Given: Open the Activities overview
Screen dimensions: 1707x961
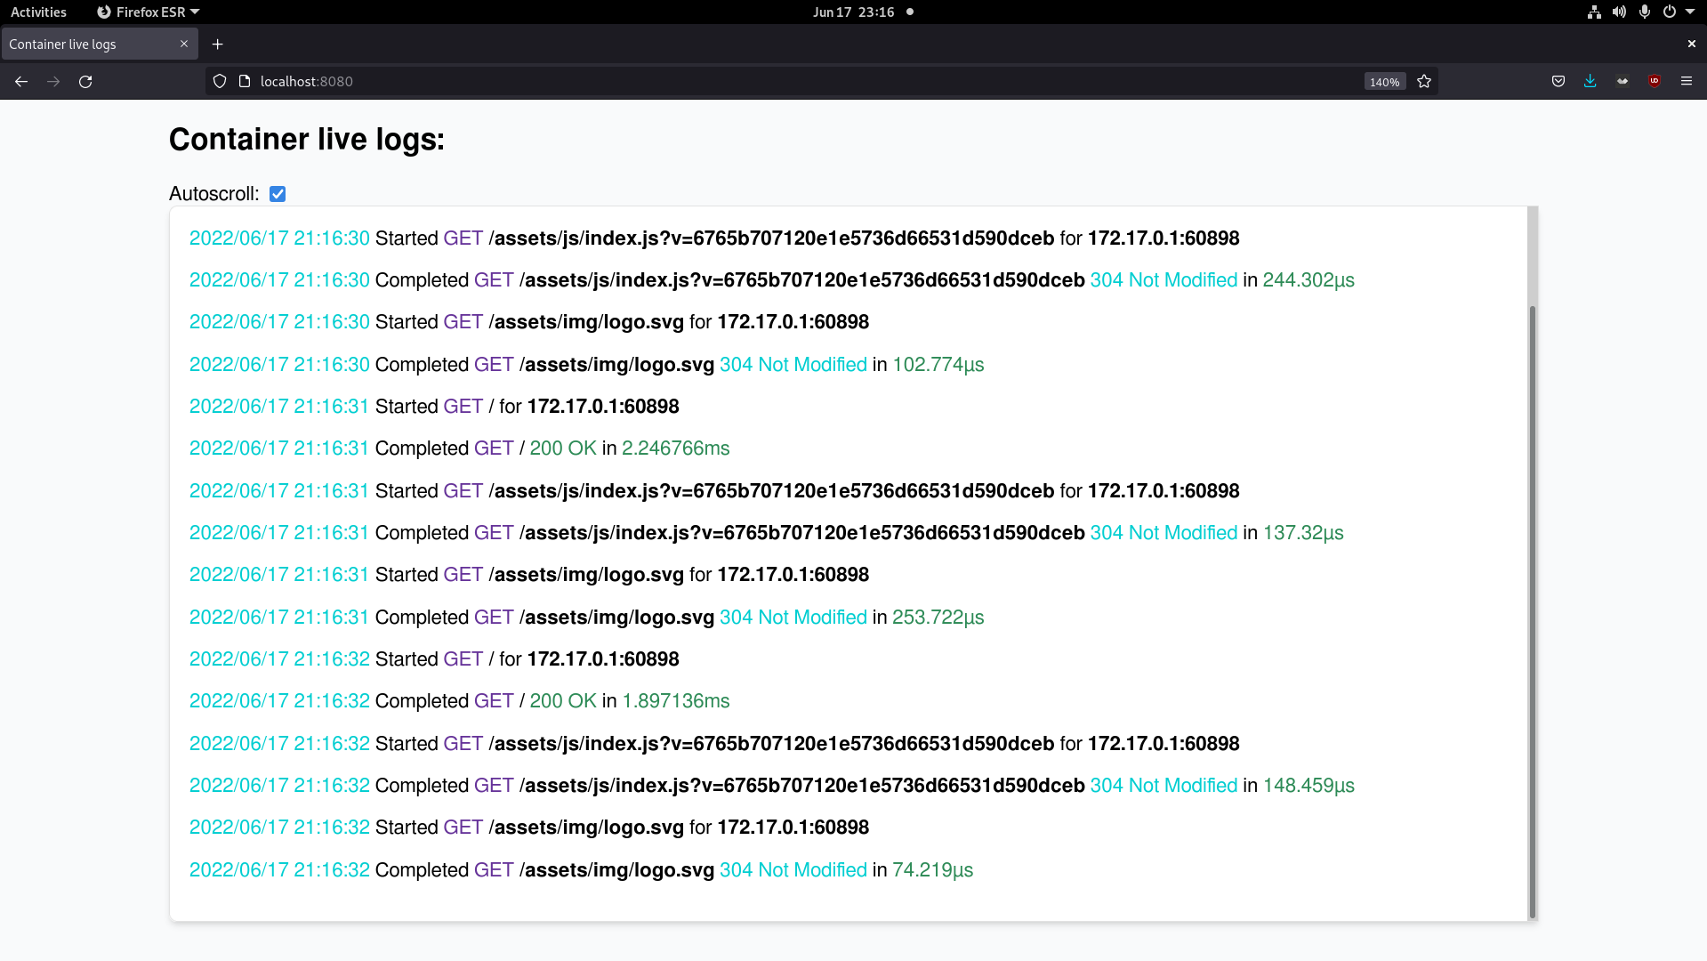Looking at the screenshot, I should tap(38, 12).
